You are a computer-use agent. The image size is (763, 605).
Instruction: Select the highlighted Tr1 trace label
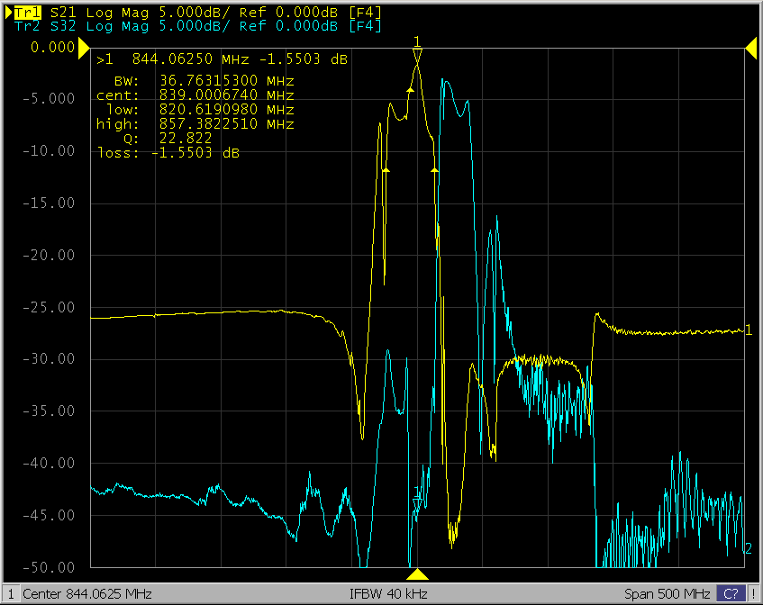coord(26,13)
